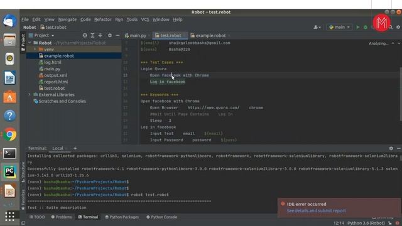Open the VCS menu
Image resolution: width=402 pixels, height=226 pixels.
pos(145,19)
